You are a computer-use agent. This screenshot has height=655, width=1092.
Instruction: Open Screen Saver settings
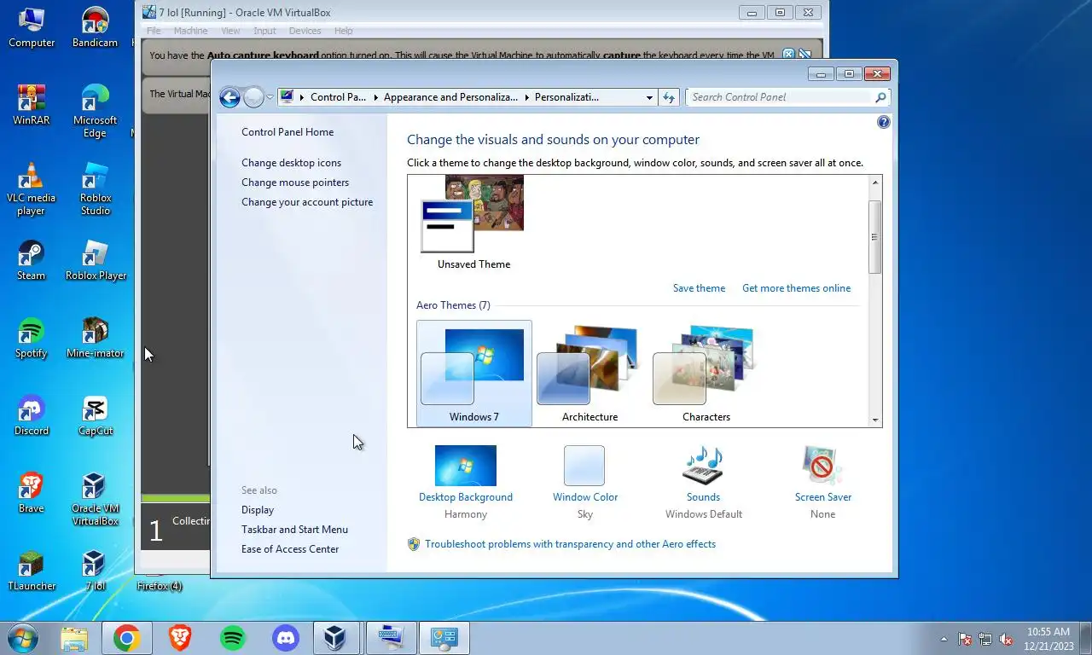click(x=823, y=482)
